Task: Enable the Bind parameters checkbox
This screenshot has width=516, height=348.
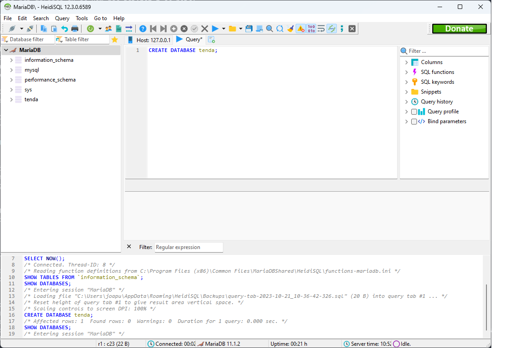Action: 414,121
